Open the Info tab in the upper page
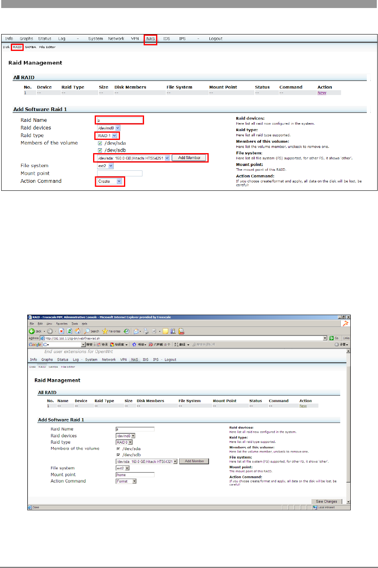The image size is (378, 568). 9,39
